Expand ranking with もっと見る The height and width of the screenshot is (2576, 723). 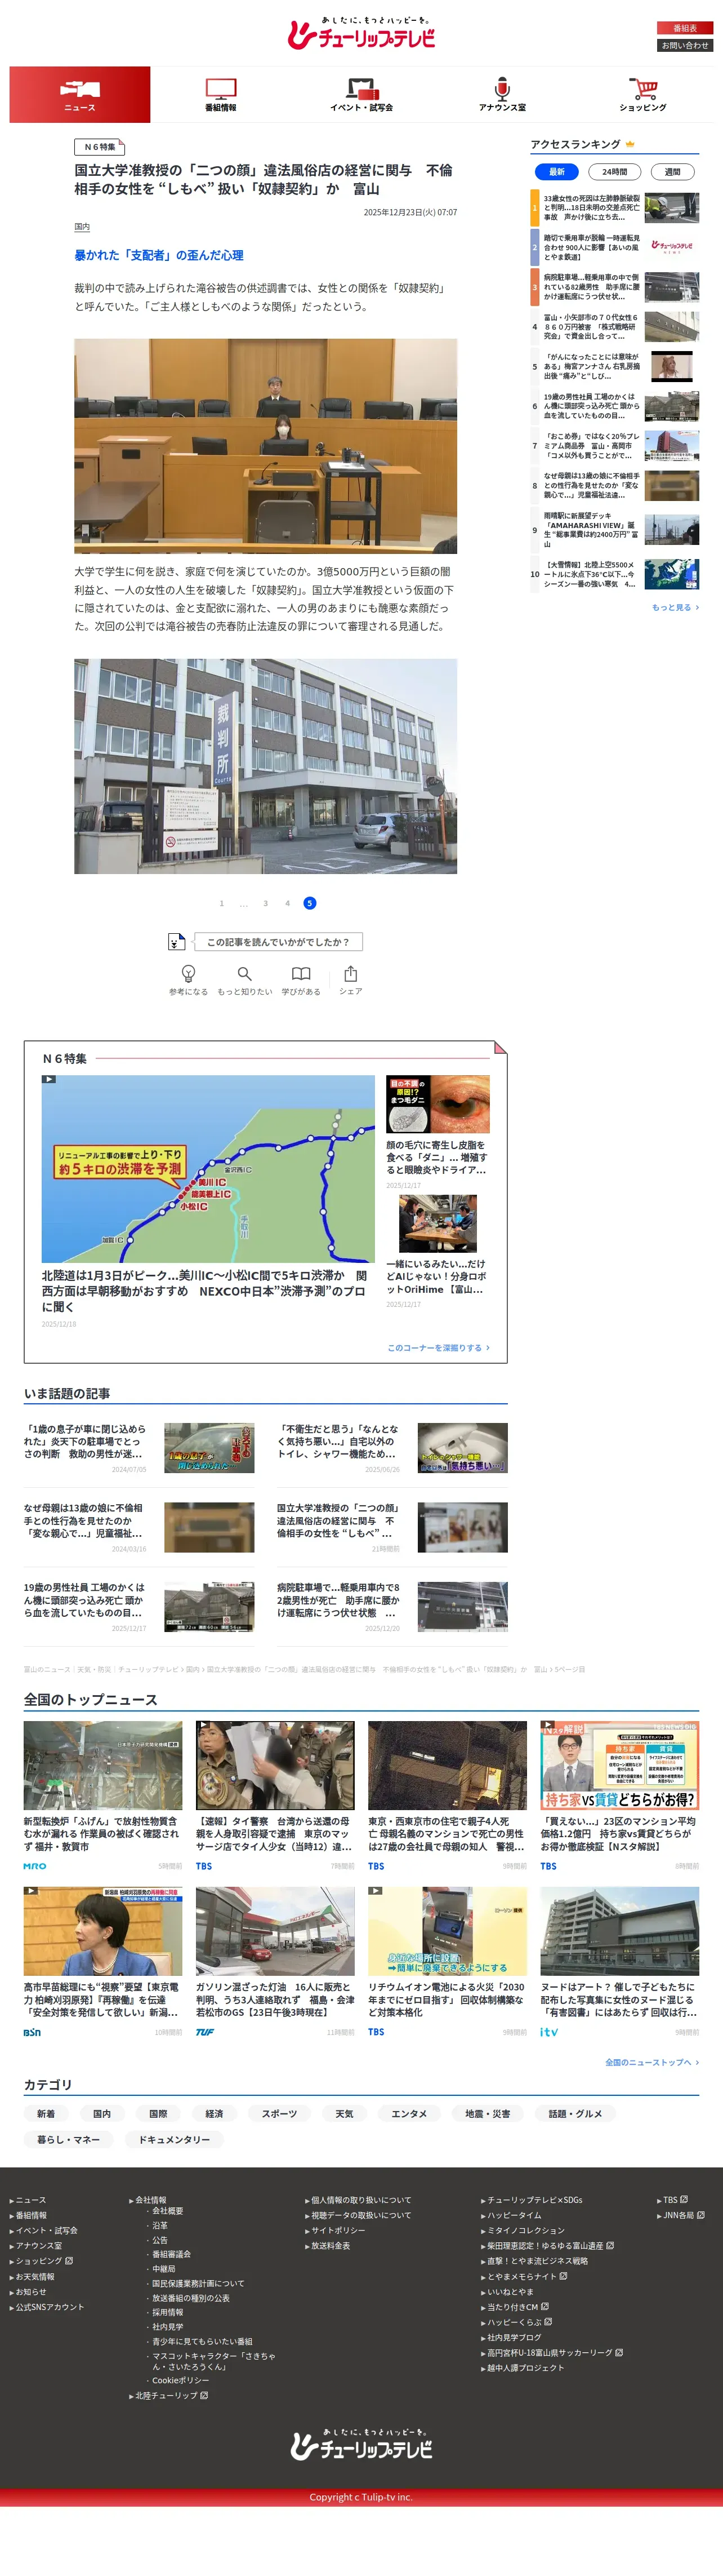coord(675,607)
